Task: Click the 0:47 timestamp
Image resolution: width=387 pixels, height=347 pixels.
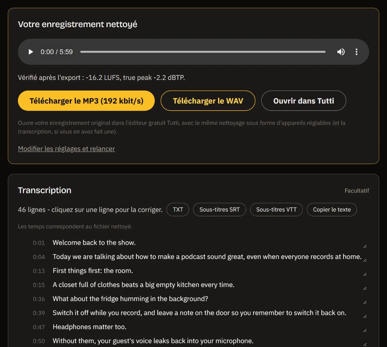Action: [x=39, y=327]
